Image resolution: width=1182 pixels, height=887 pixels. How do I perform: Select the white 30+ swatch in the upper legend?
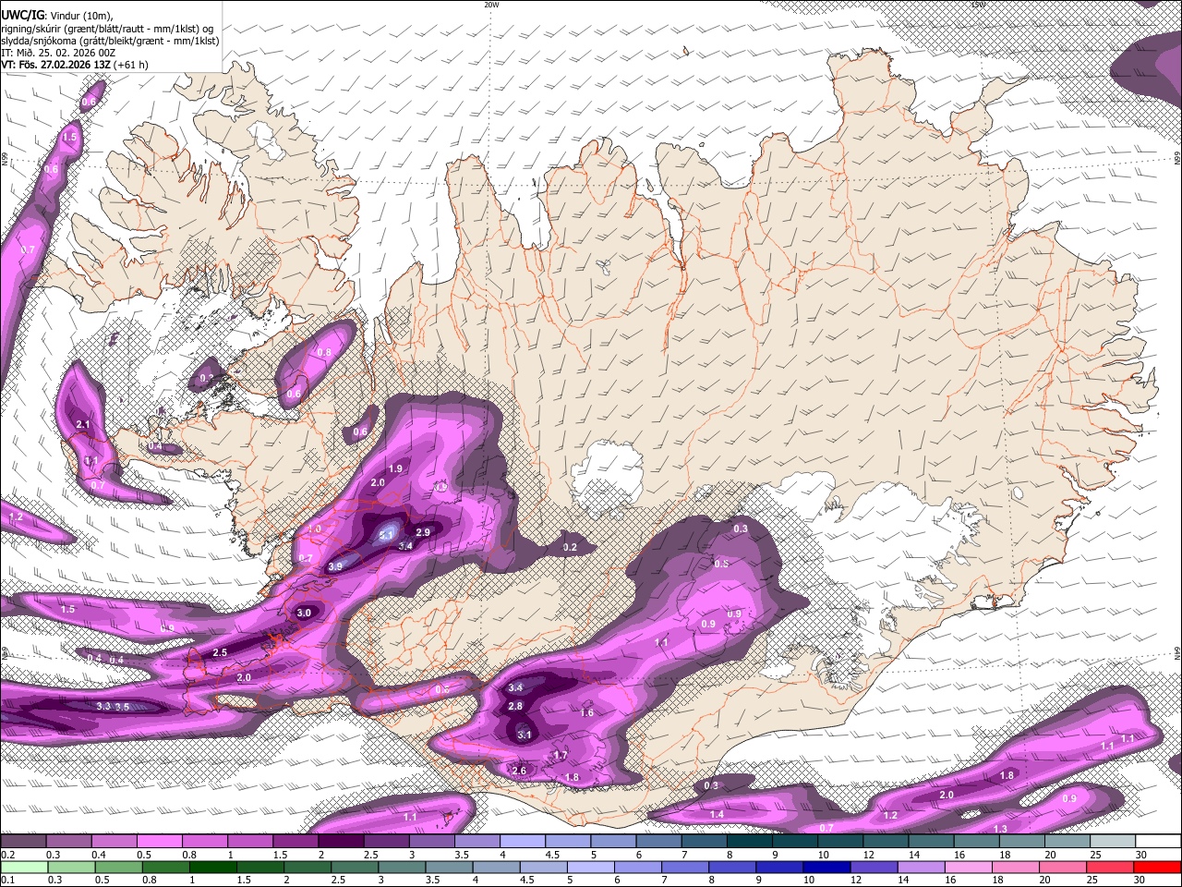1158,842
